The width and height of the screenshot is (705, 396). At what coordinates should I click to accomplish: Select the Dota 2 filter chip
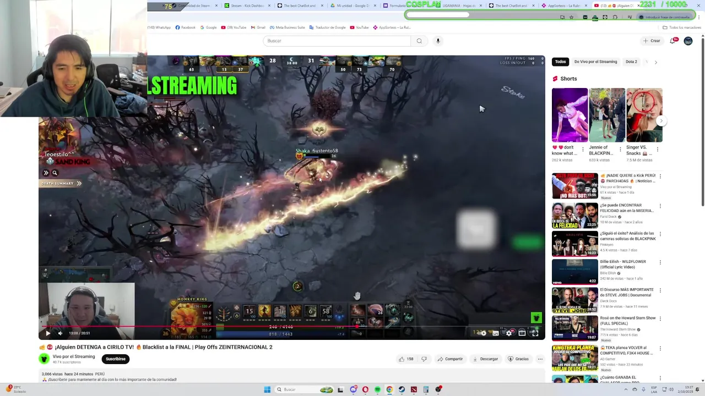[x=631, y=62]
